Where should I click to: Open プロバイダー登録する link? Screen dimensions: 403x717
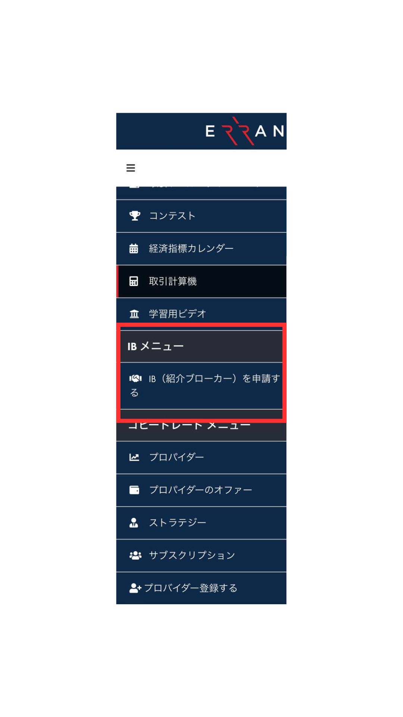pos(201,588)
